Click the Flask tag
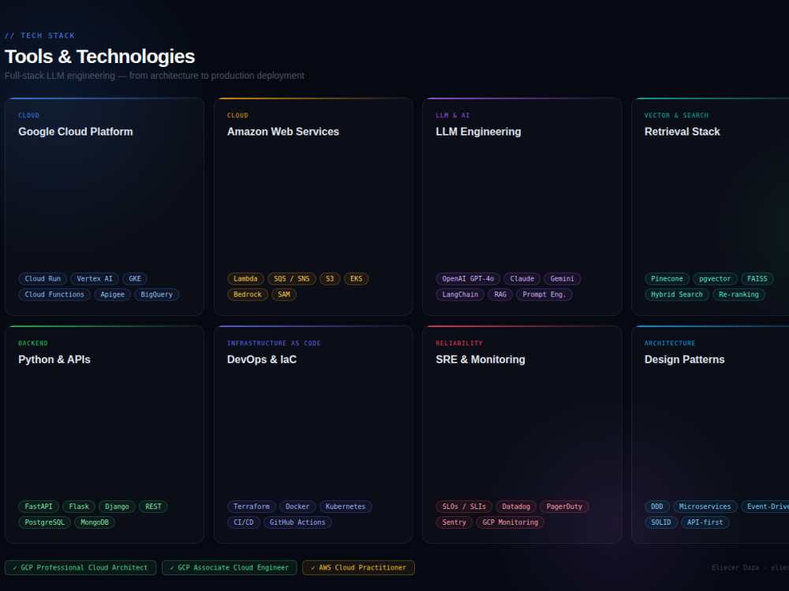 (x=79, y=507)
